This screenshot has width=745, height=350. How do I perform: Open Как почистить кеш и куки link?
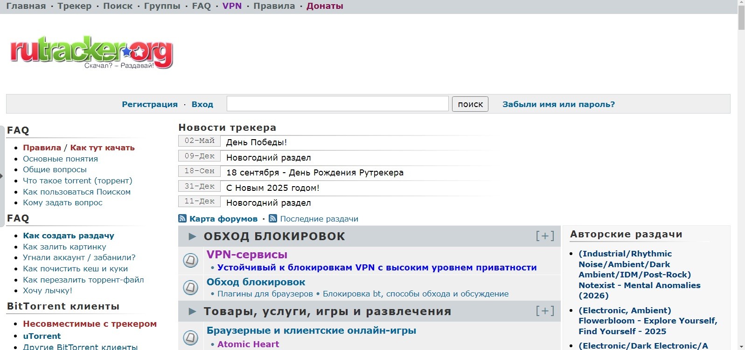coord(75,269)
